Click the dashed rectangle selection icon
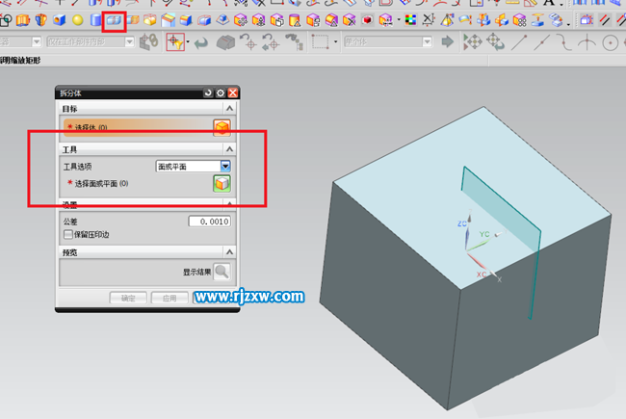626x419 pixels. click(320, 42)
